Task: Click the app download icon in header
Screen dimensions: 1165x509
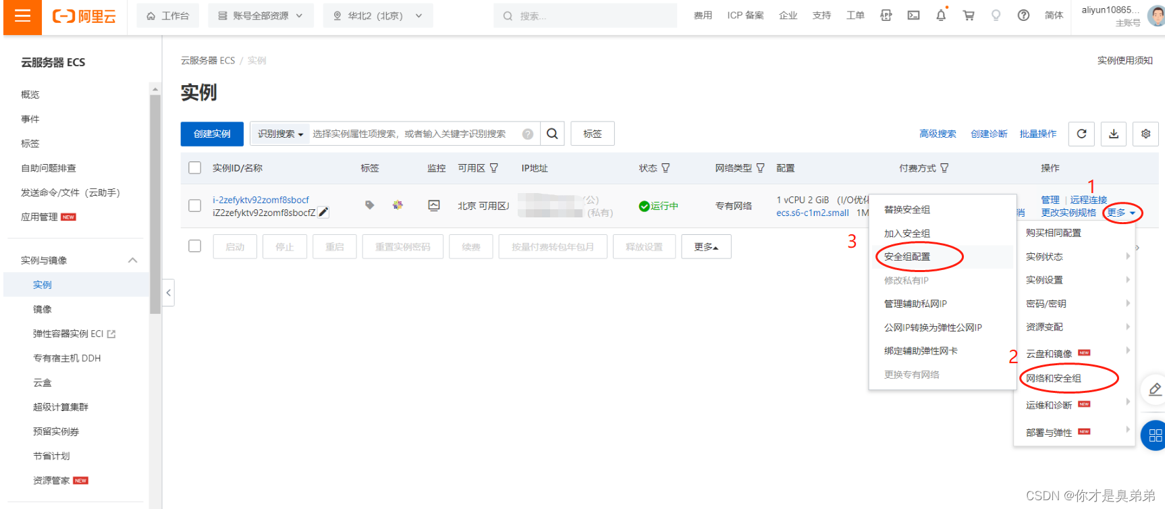Action: [x=886, y=15]
